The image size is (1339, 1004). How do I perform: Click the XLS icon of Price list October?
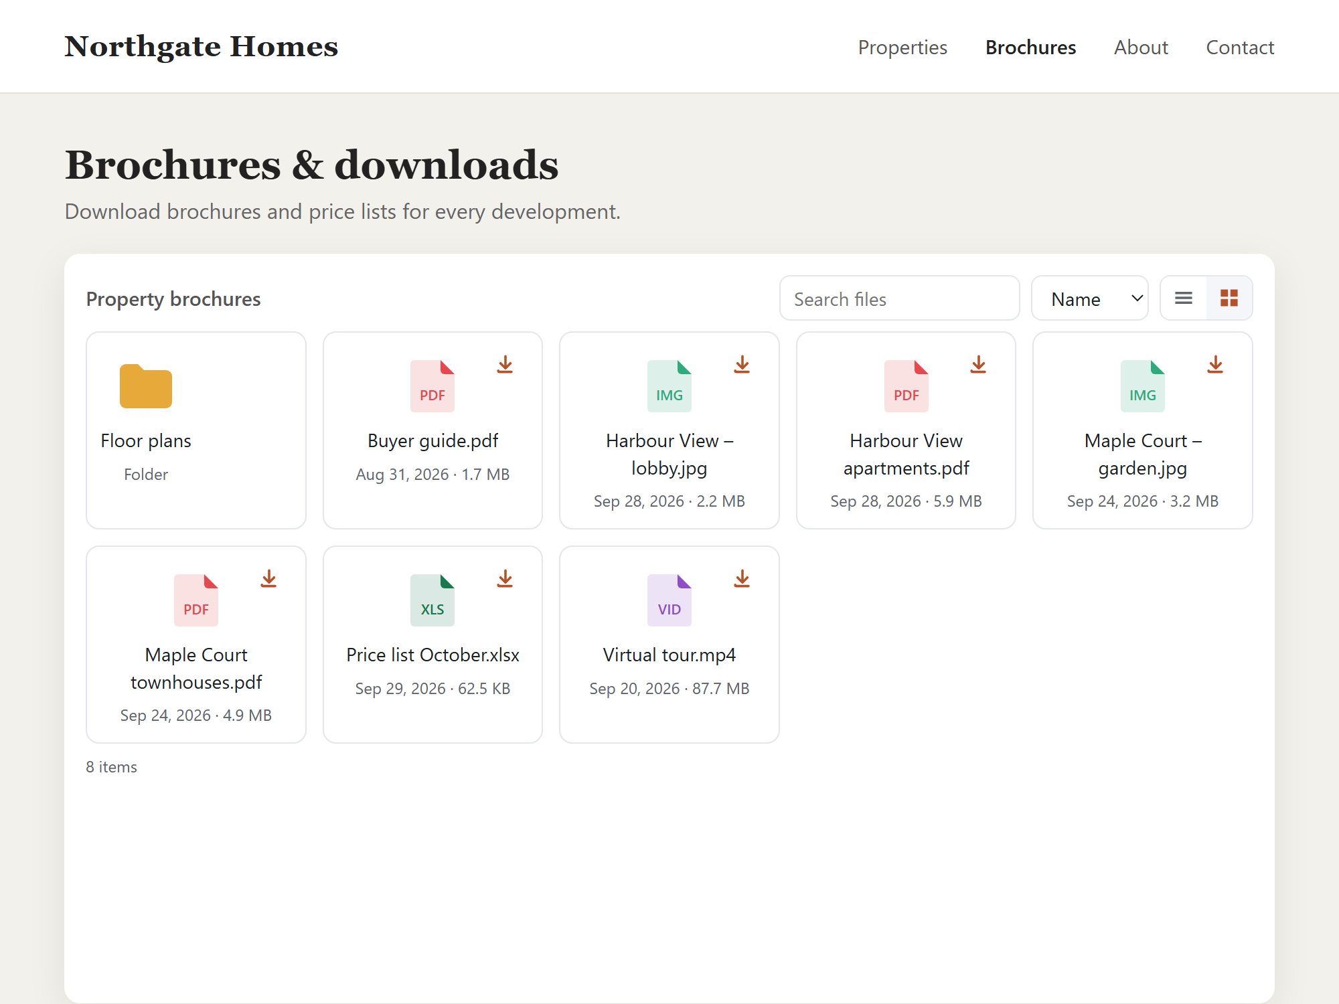click(432, 600)
